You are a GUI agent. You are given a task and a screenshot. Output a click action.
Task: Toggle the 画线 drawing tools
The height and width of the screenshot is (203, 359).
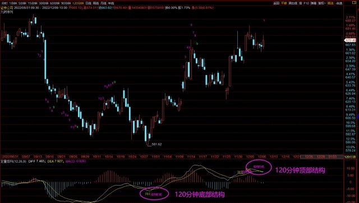[x=330, y=3]
